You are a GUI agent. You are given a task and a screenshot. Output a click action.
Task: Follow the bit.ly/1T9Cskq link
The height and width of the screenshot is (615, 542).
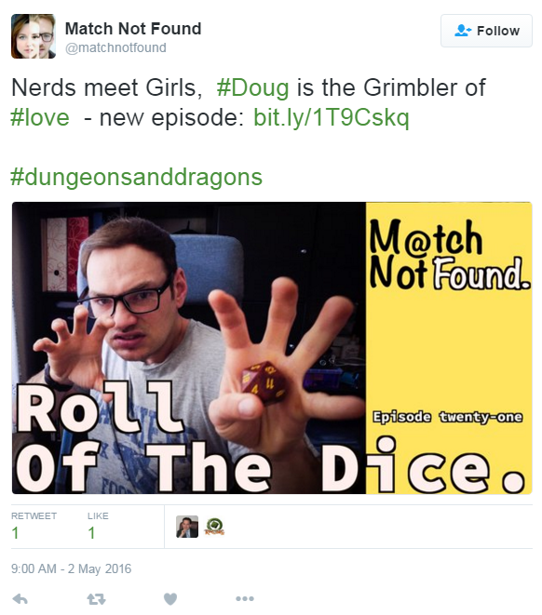pyautogui.click(x=332, y=117)
